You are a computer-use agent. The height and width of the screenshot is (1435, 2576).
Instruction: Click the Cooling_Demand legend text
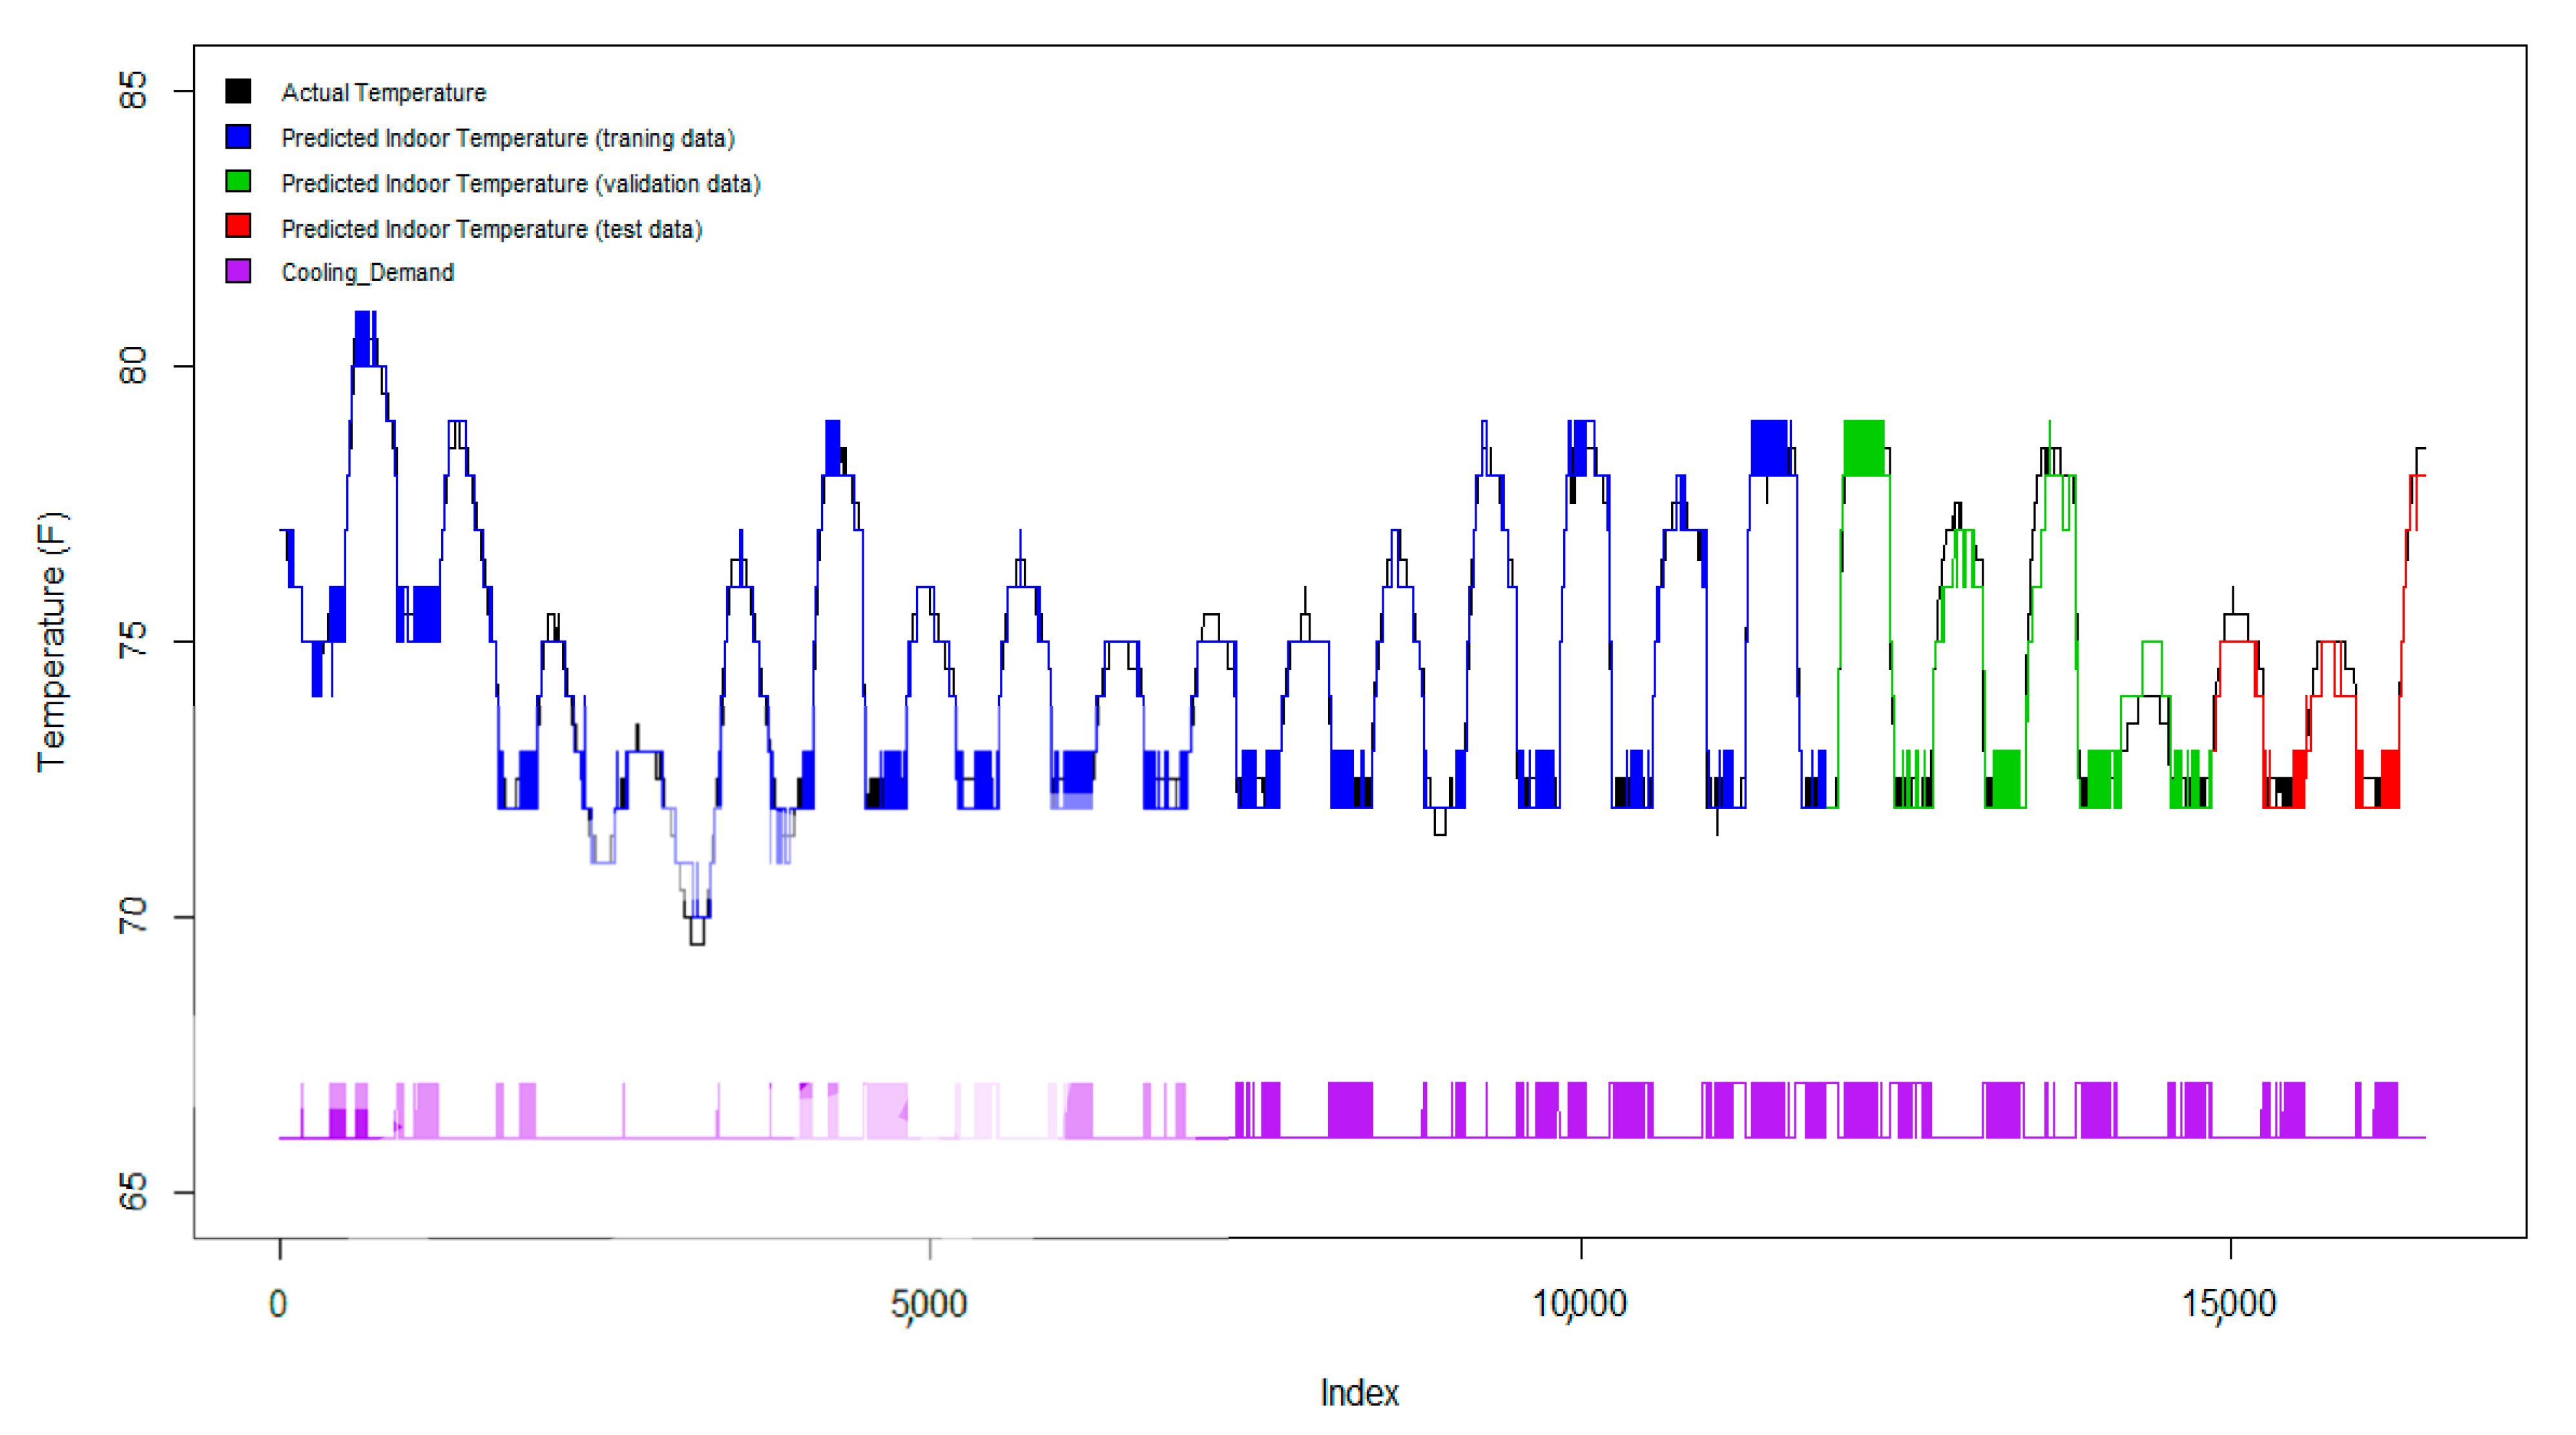pyautogui.click(x=367, y=272)
